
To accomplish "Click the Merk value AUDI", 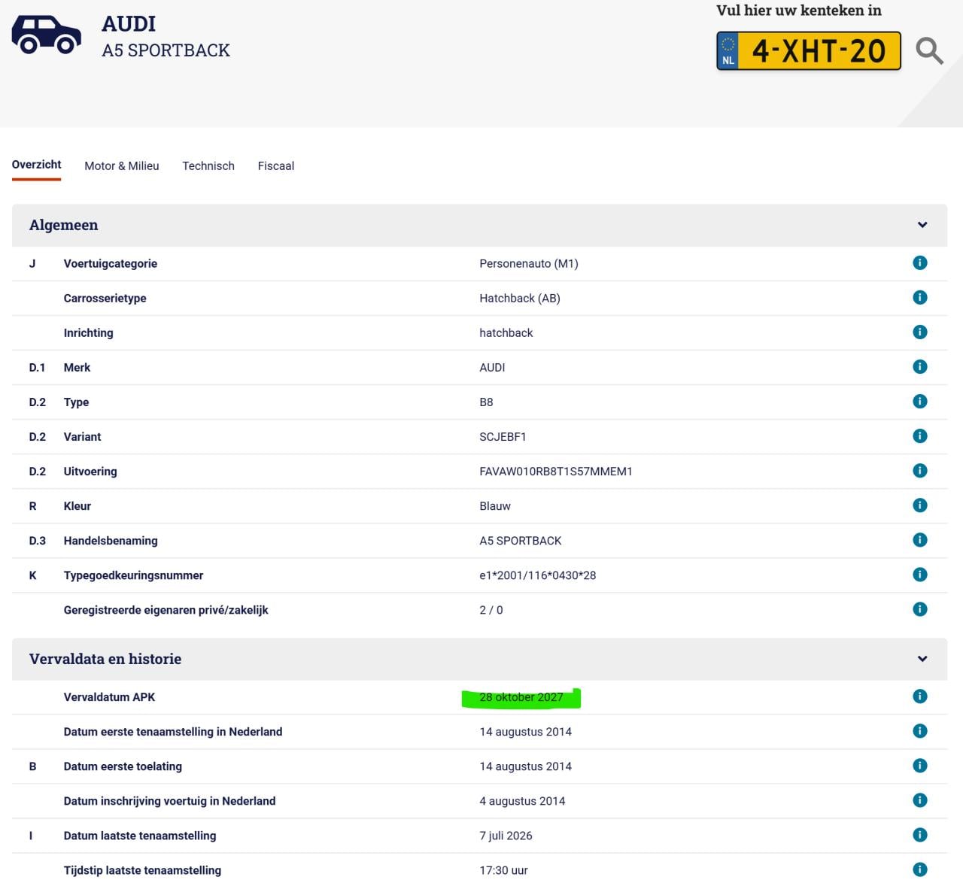I will point(492,368).
